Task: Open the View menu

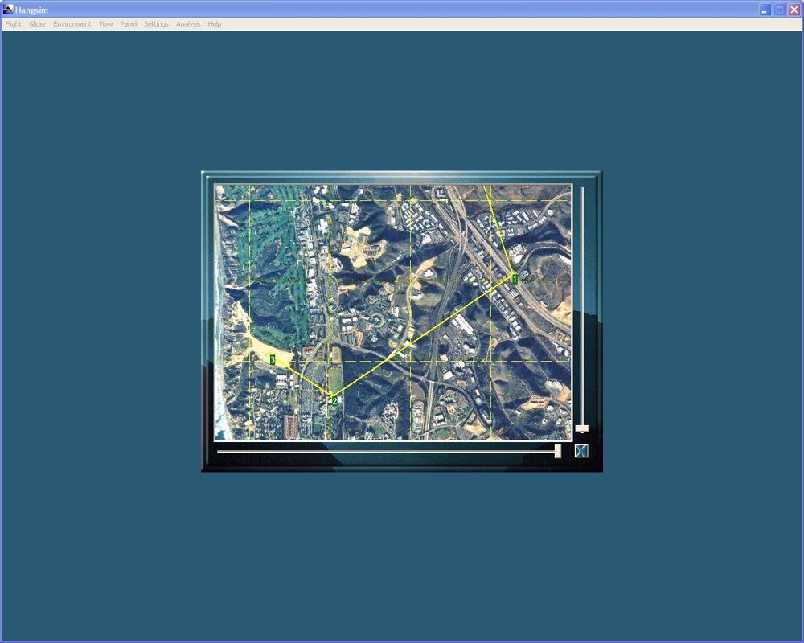Action: 105,24
